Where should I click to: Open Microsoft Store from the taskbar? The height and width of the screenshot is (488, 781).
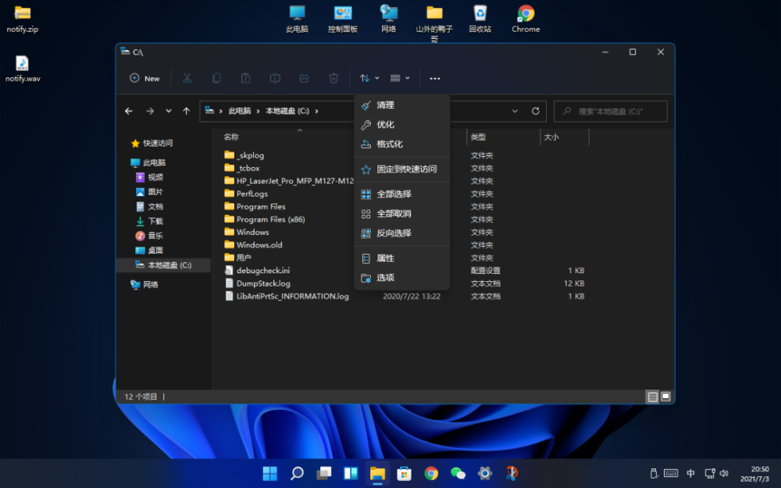click(404, 473)
